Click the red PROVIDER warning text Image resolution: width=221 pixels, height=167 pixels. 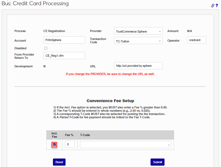(110, 74)
